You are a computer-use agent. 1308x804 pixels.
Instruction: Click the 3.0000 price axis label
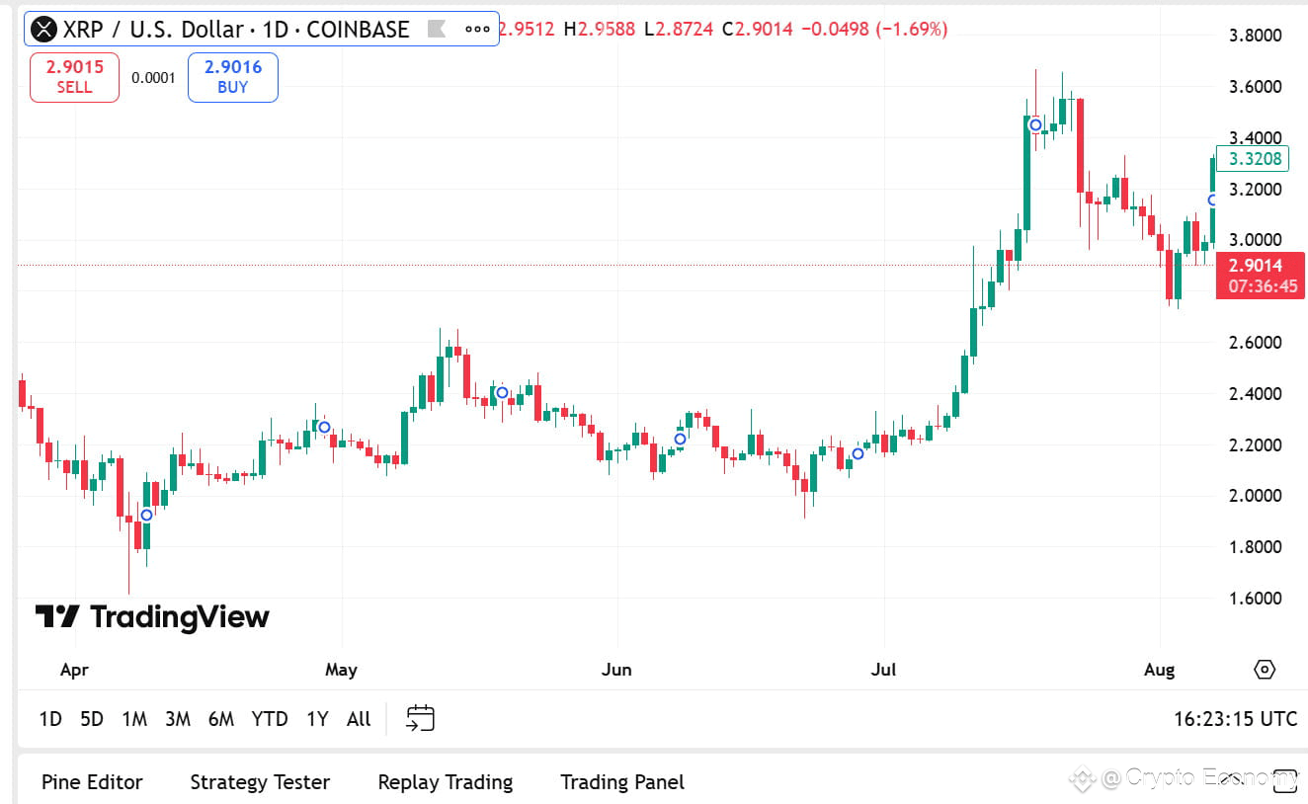[1255, 240]
